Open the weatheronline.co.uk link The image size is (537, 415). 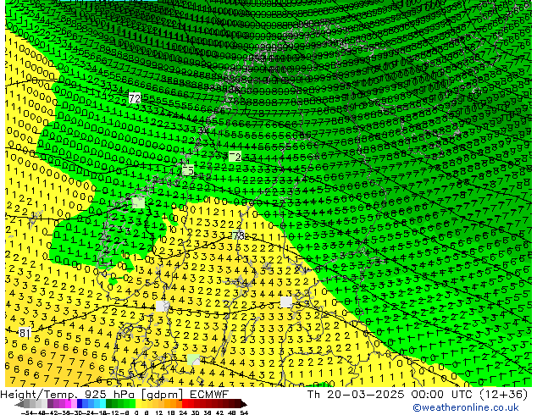coord(465,407)
